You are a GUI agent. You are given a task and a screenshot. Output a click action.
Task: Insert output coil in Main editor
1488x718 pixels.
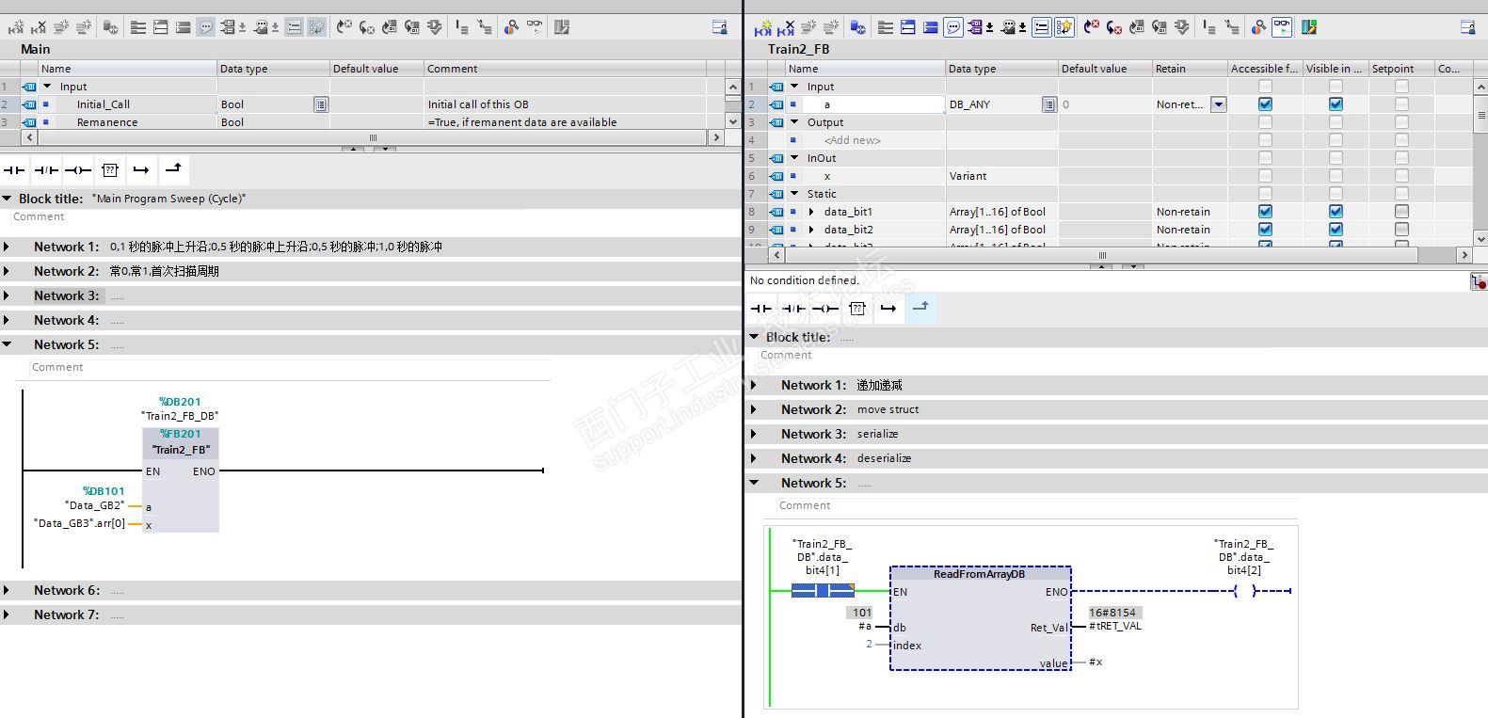pyautogui.click(x=78, y=170)
